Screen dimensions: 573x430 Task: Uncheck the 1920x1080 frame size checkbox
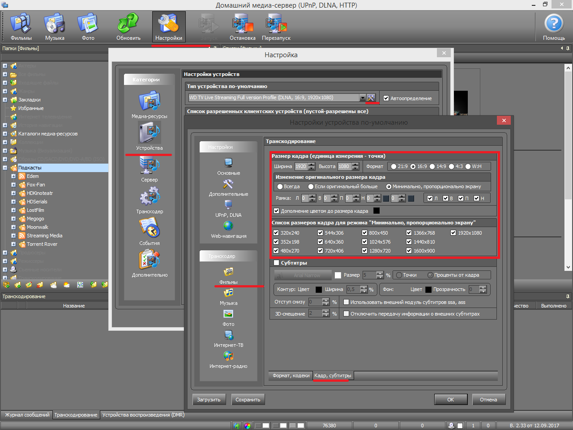pyautogui.click(x=453, y=233)
